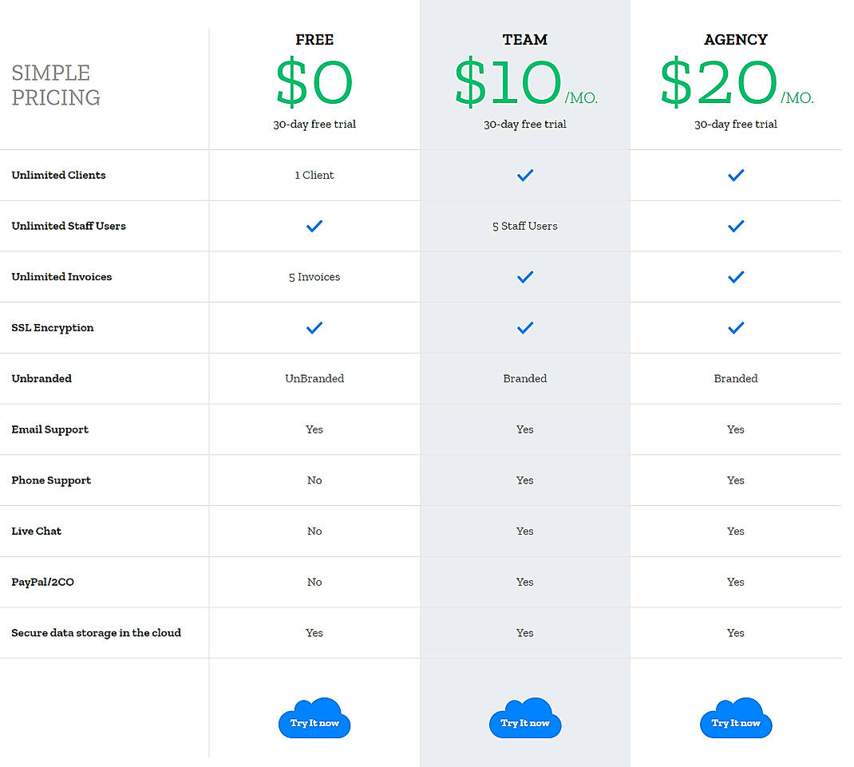Viewport: 854px width, 767px height.
Task: Click 'Yes' for PayPal/2CO in Agency
Action: [x=736, y=582]
